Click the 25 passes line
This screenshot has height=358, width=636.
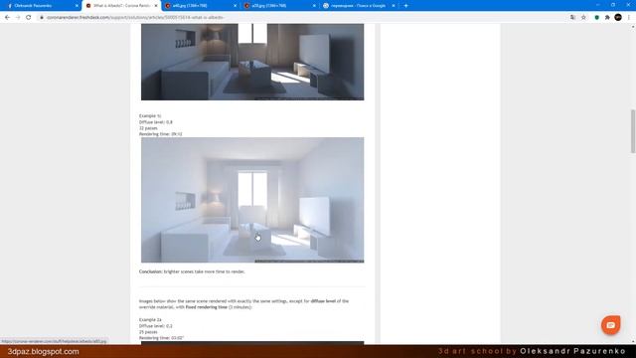pyautogui.click(x=148, y=332)
